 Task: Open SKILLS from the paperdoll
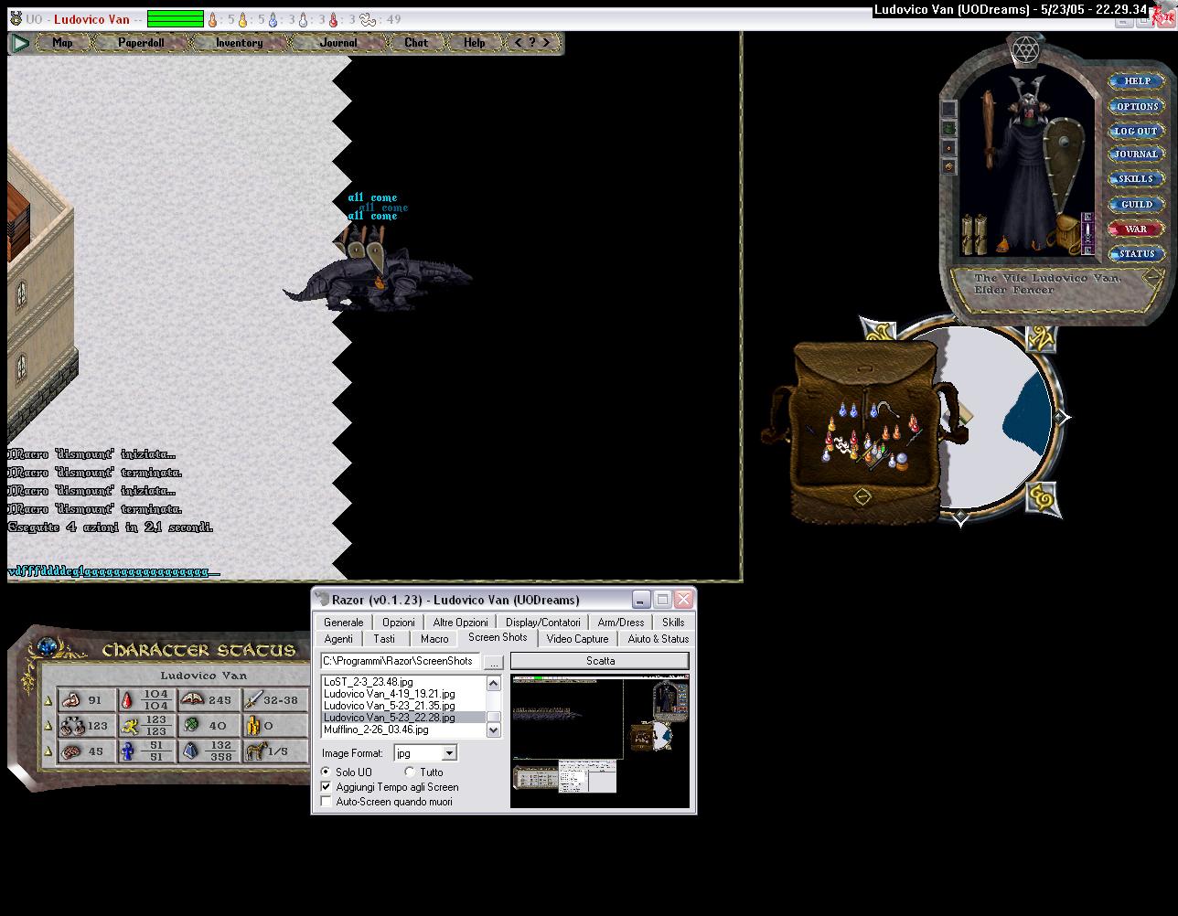[1137, 179]
